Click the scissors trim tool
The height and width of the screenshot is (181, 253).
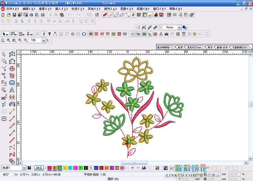[4, 98]
